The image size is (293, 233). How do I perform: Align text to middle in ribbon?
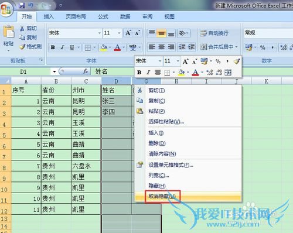click(161, 33)
